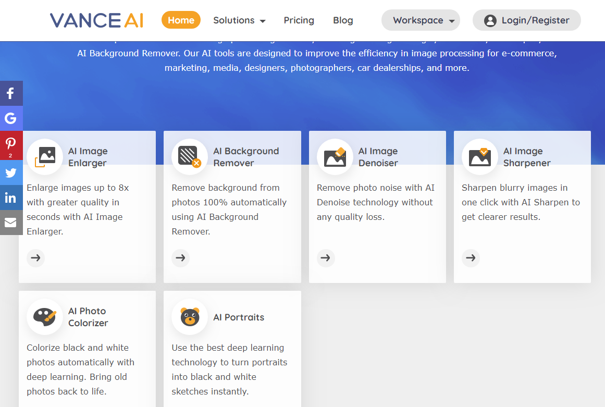The image size is (605, 407).
Task: Open AI Image Sharpener via arrow button
Action: 471,258
